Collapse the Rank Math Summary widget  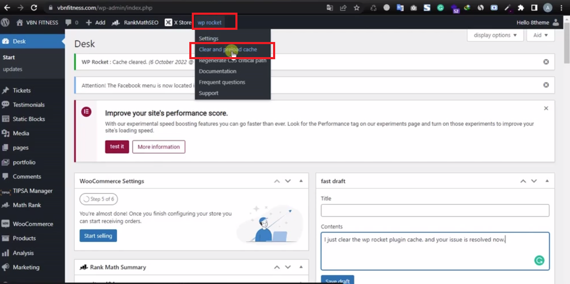click(x=301, y=267)
